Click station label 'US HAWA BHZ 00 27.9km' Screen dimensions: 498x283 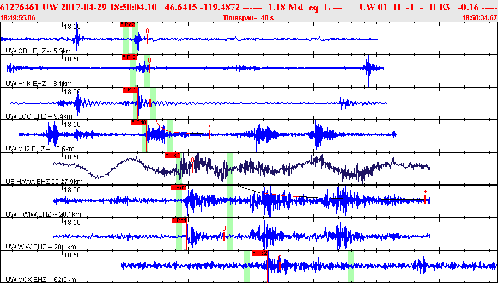[x=44, y=182]
